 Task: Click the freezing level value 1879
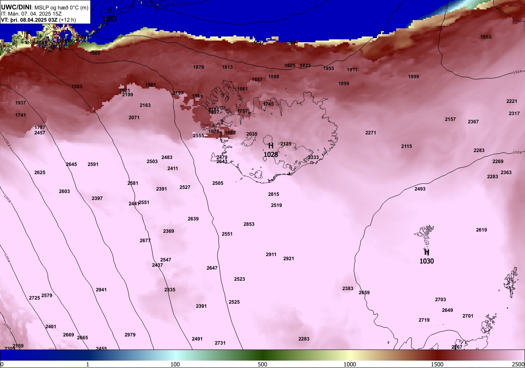(199, 67)
